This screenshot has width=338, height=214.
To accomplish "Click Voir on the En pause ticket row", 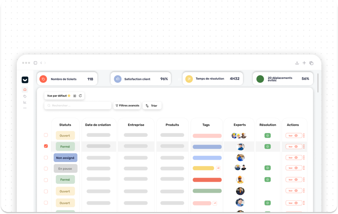I will pyautogui.click(x=293, y=168).
